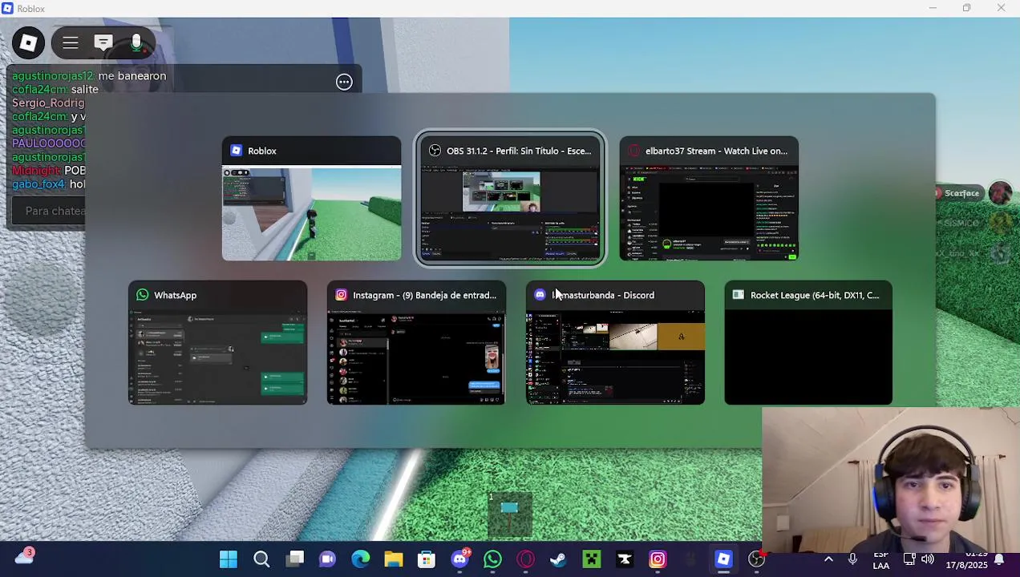The width and height of the screenshot is (1020, 577).
Task: Mute the Roblox voice chat microphone
Action: coord(136,42)
